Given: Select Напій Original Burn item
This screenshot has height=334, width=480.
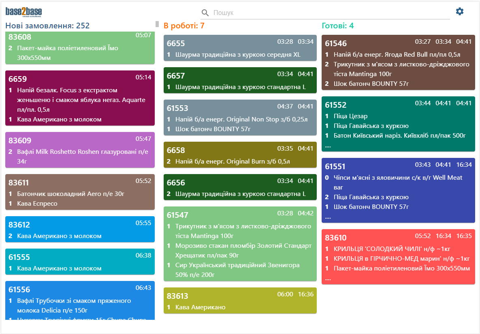Looking at the screenshot, I should pos(233,161).
